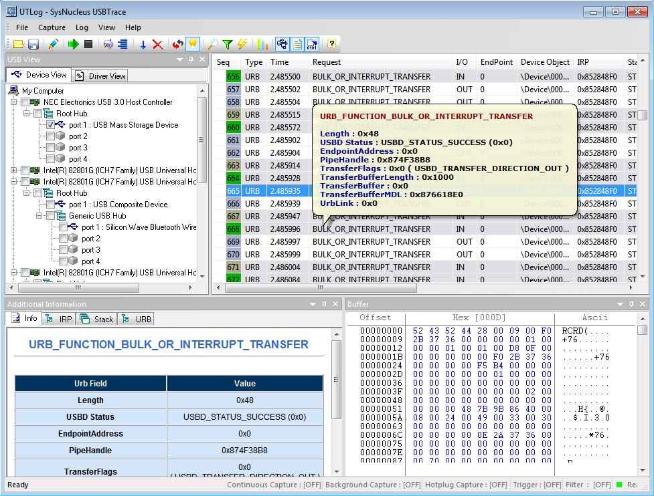Screen dimensions: 654x496
Task: Collapse the Root Hub under NEC controller
Action: (x=26, y=113)
